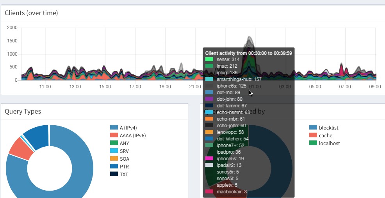Screen dimensions: 385x198
Task: Click the 09:00 time axis label
Action: (x=375, y=87)
